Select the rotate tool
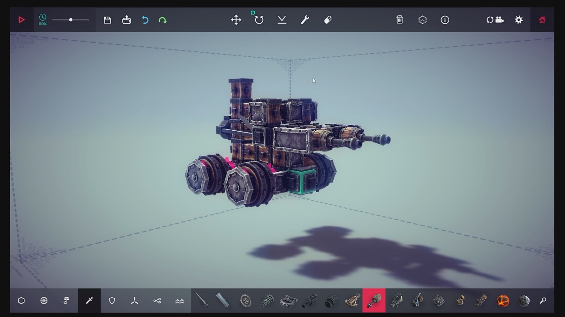Screen dimensions: 565x317 [x=259, y=20]
